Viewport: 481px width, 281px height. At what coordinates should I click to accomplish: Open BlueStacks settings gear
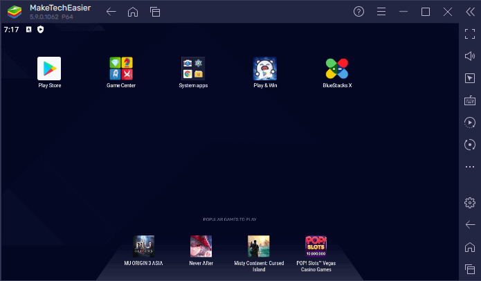(x=470, y=203)
